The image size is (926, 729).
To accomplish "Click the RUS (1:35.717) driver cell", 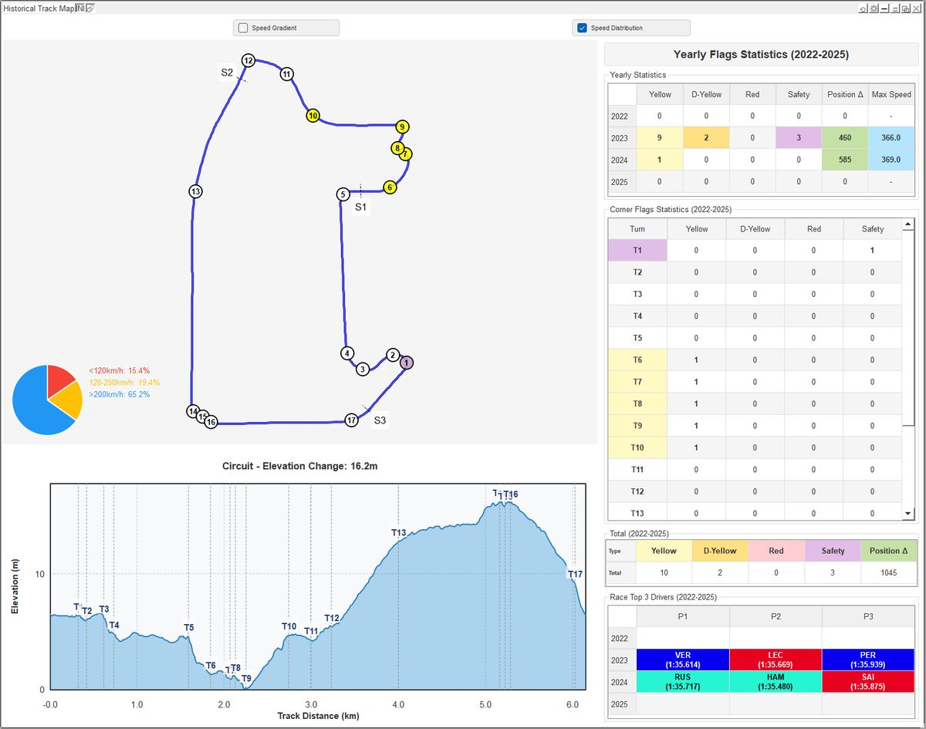I will point(683,682).
